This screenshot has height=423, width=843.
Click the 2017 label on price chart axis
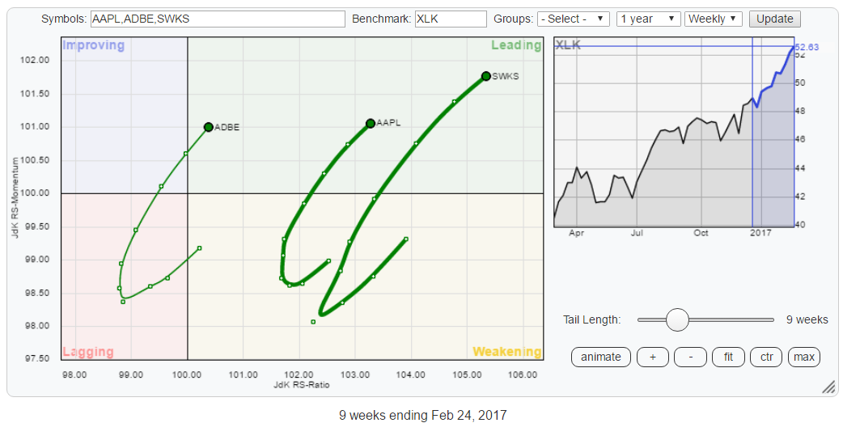(760, 233)
